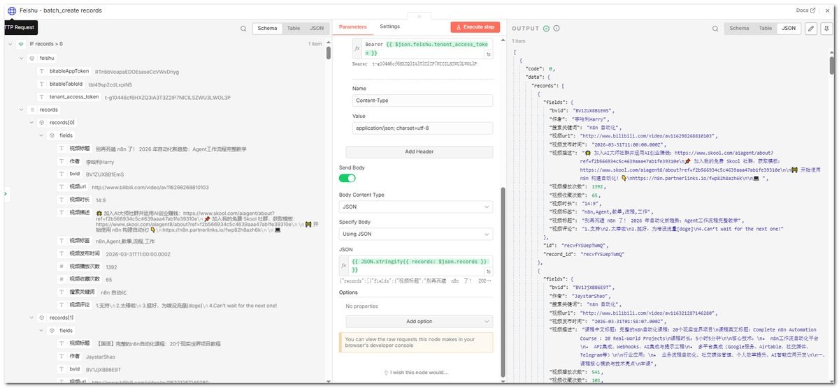The width and height of the screenshot is (839, 388).
Task: Click the Name field containing Content-Type
Action: pyautogui.click(x=422, y=100)
